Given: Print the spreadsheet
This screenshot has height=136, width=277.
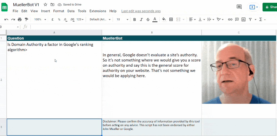Looking at the screenshot, I should 20,19.
